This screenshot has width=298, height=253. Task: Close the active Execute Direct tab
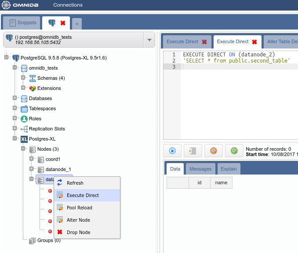click(254, 42)
